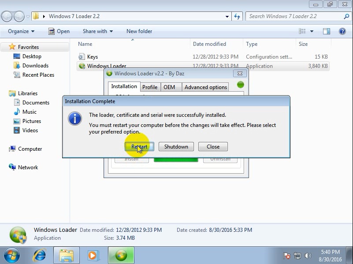Sort by the Size column header
Screen dimensions: 353x264
303,44
